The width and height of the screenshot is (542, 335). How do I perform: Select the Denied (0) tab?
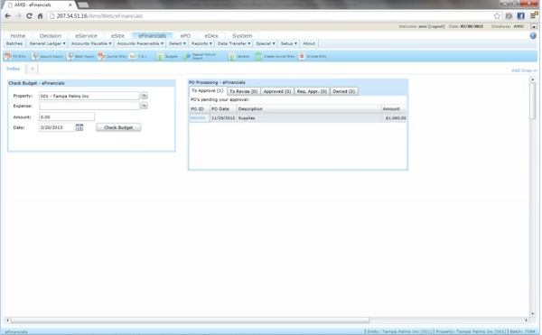344,91
